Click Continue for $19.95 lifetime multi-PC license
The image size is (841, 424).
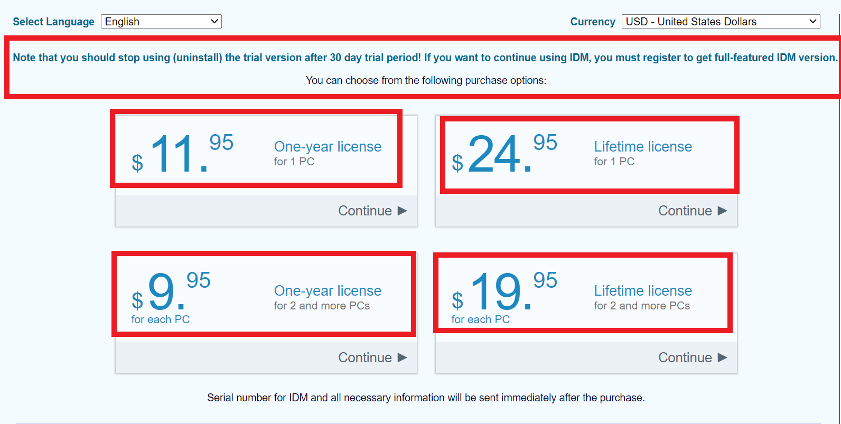click(x=693, y=357)
